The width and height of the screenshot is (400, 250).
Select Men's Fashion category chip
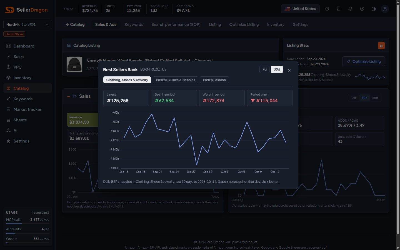214,80
